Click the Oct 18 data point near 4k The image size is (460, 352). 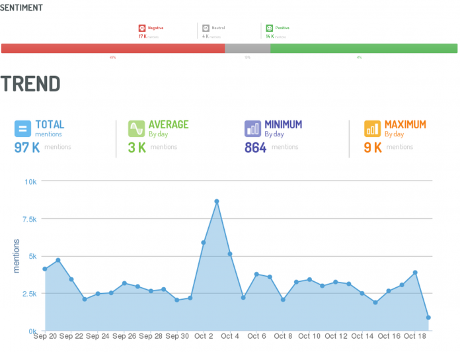(415, 273)
